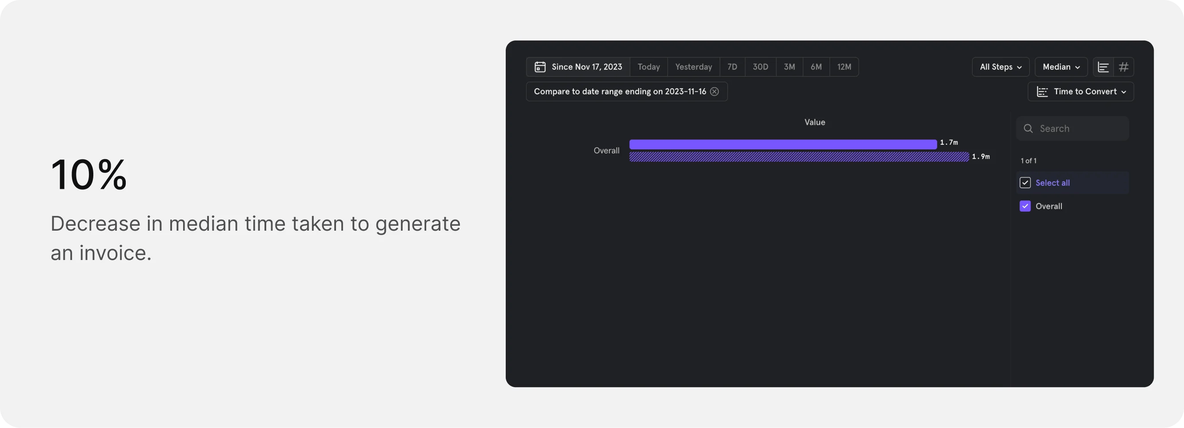Click the Time to Convert chart icon
The image size is (1184, 428).
tap(1042, 92)
